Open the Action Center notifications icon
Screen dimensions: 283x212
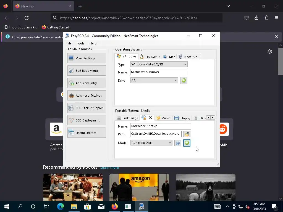click(274, 206)
